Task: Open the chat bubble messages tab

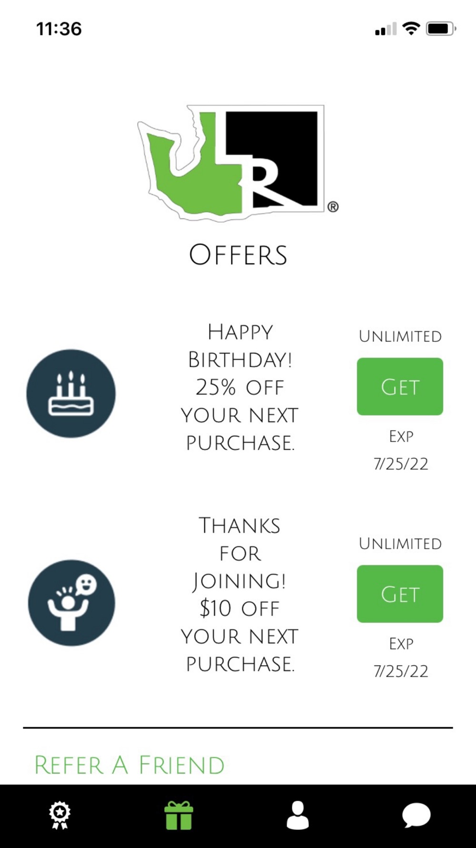Action: (x=416, y=816)
